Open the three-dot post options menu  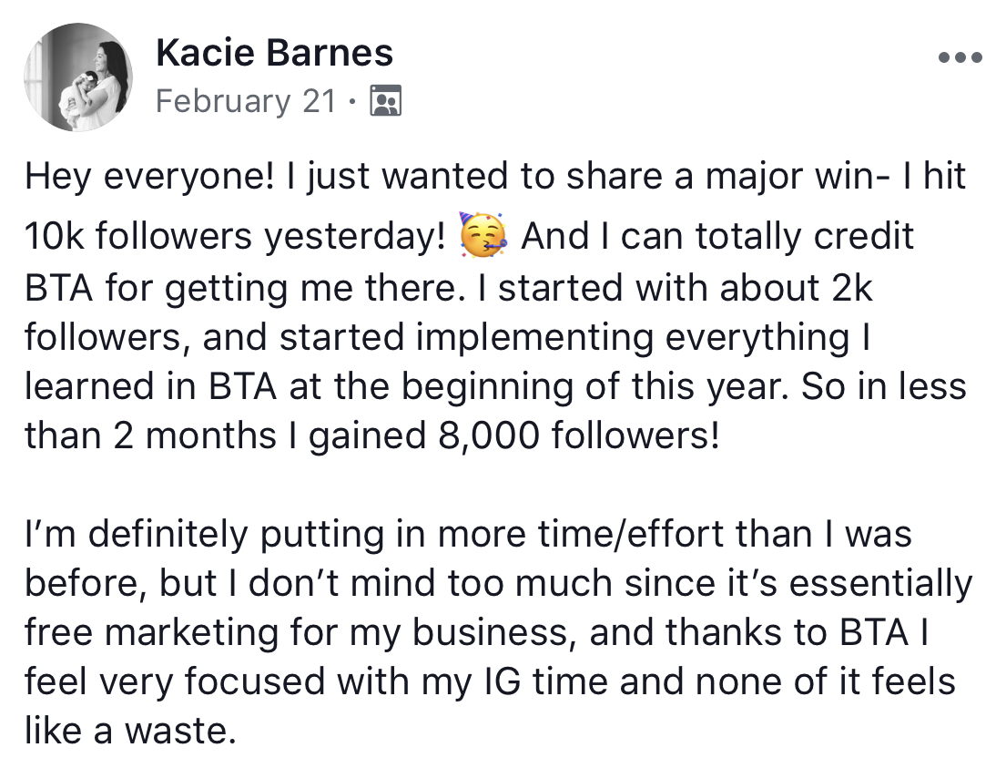(x=960, y=57)
